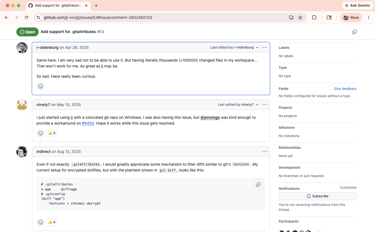Go back using the browser back arrow
The width and height of the screenshot is (375, 232).
(6, 17)
